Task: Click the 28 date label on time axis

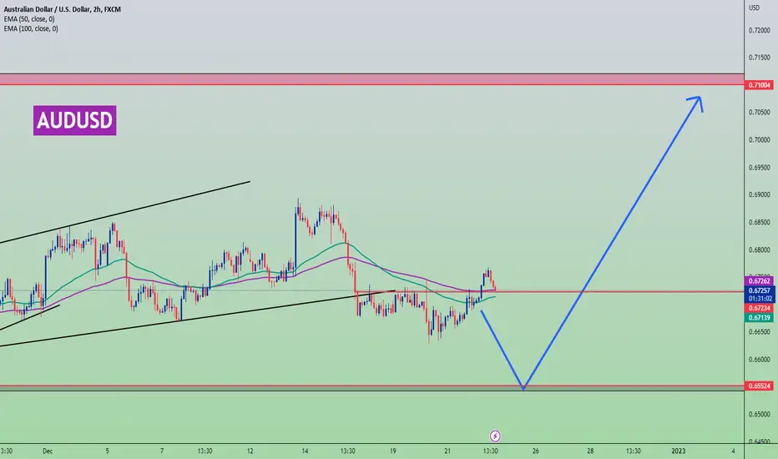Action: [x=590, y=451]
